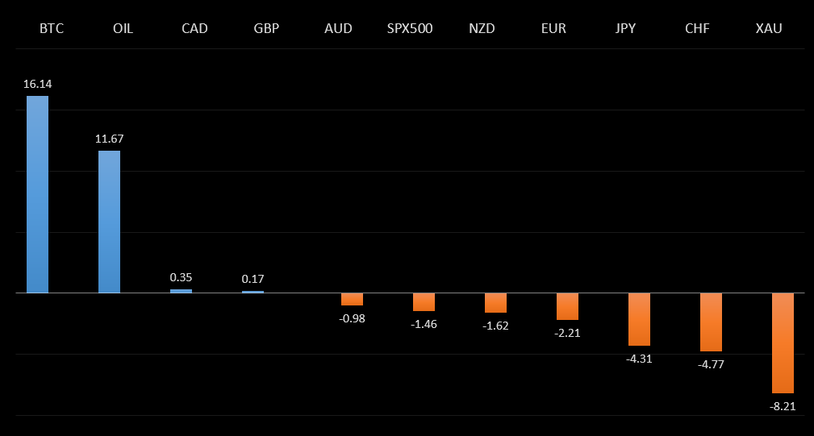Click the 16.14 data label
Viewport: 814px width, 436px height.
[x=37, y=84]
